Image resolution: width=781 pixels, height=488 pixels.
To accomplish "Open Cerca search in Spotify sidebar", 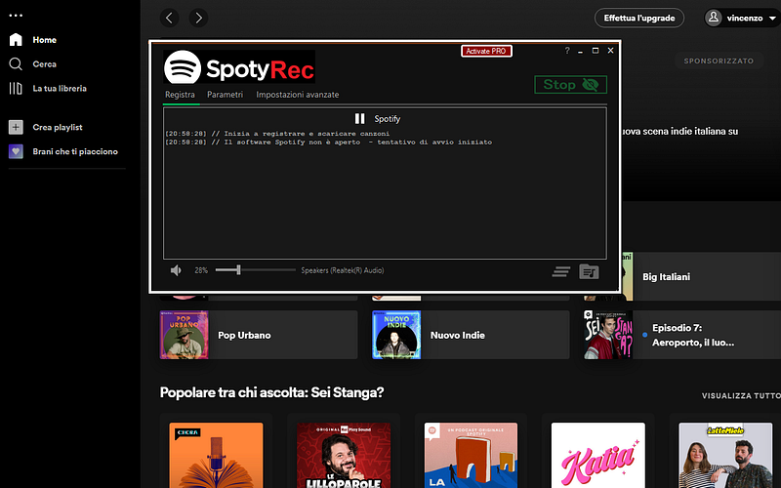I will tap(33, 64).
